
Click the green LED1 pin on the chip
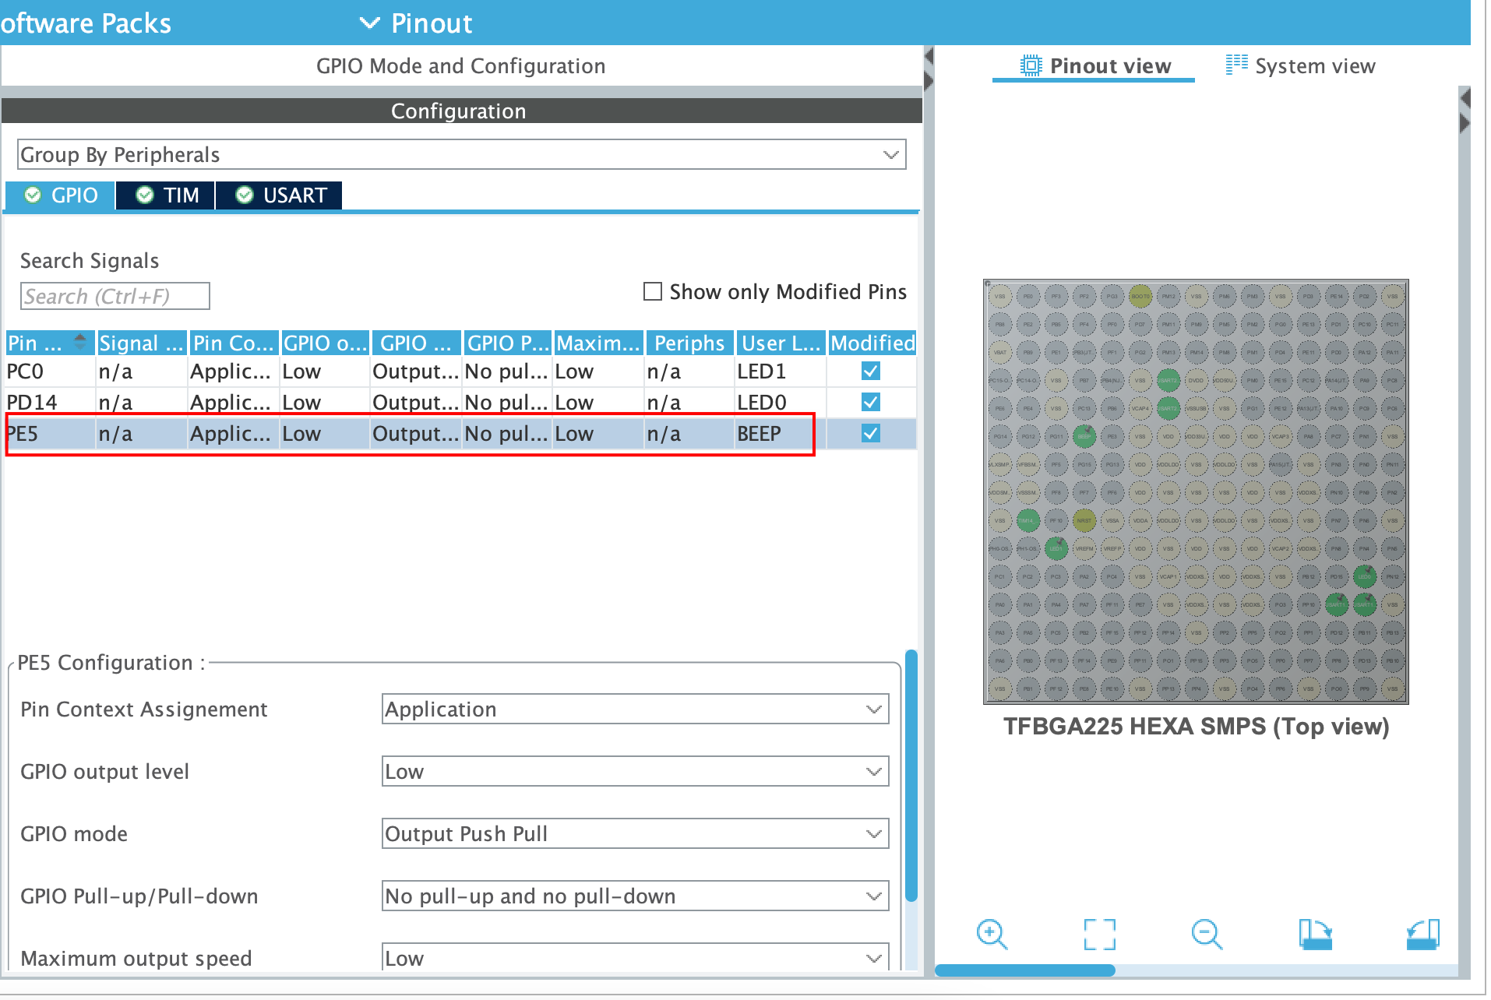coord(1056,548)
